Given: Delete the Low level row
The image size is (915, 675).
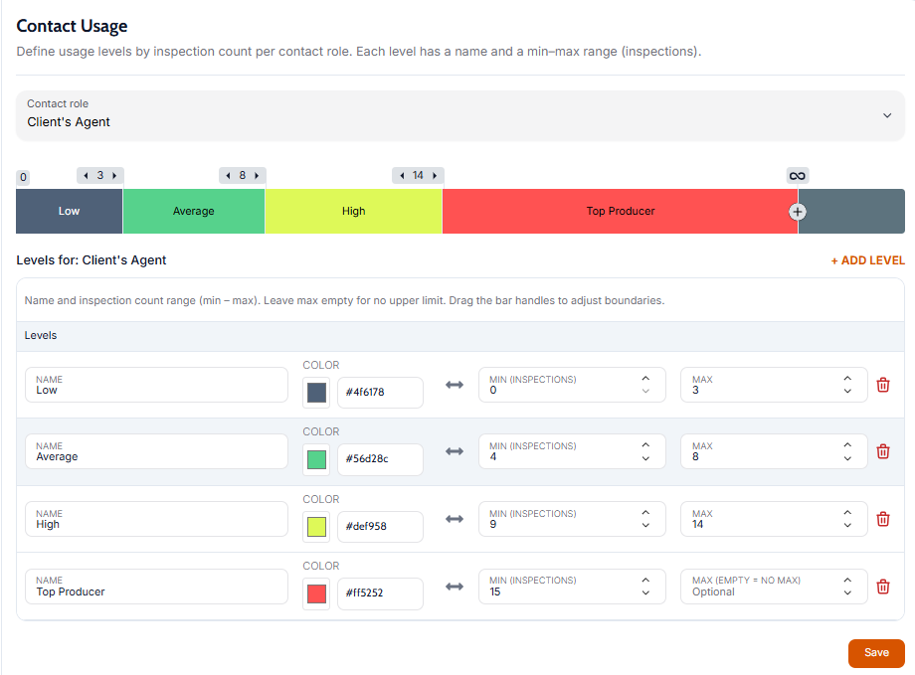Looking at the screenshot, I should 882,385.
